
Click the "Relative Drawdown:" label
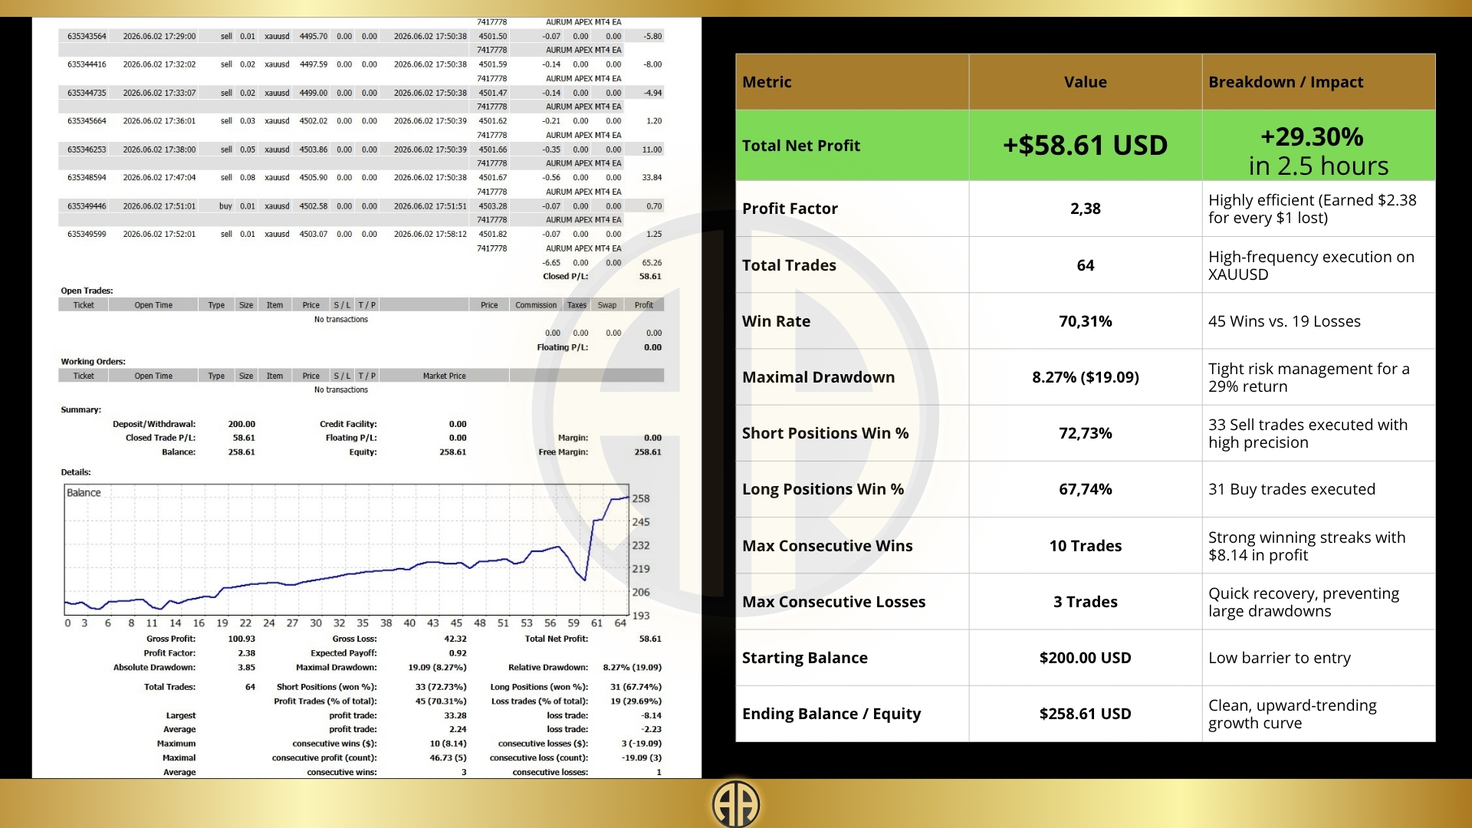[x=548, y=668]
